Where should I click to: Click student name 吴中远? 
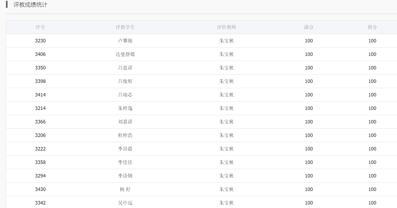tap(125, 203)
